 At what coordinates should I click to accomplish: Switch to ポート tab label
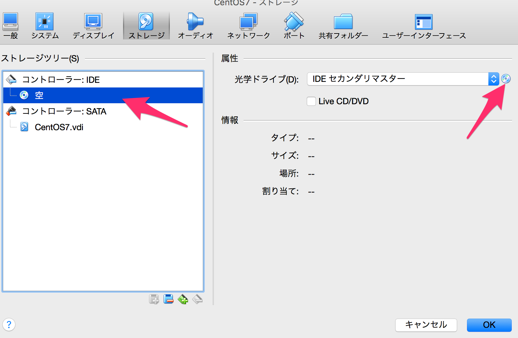[x=294, y=36]
